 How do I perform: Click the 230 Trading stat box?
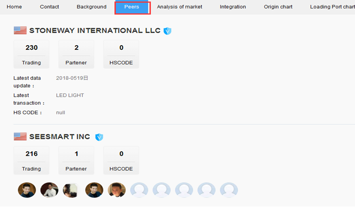(32, 54)
